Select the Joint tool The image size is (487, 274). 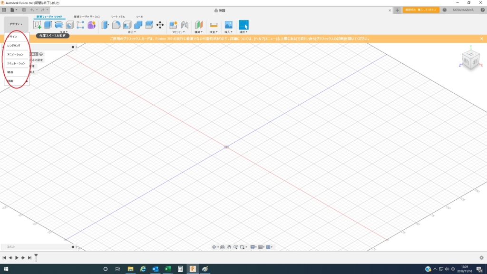[185, 25]
